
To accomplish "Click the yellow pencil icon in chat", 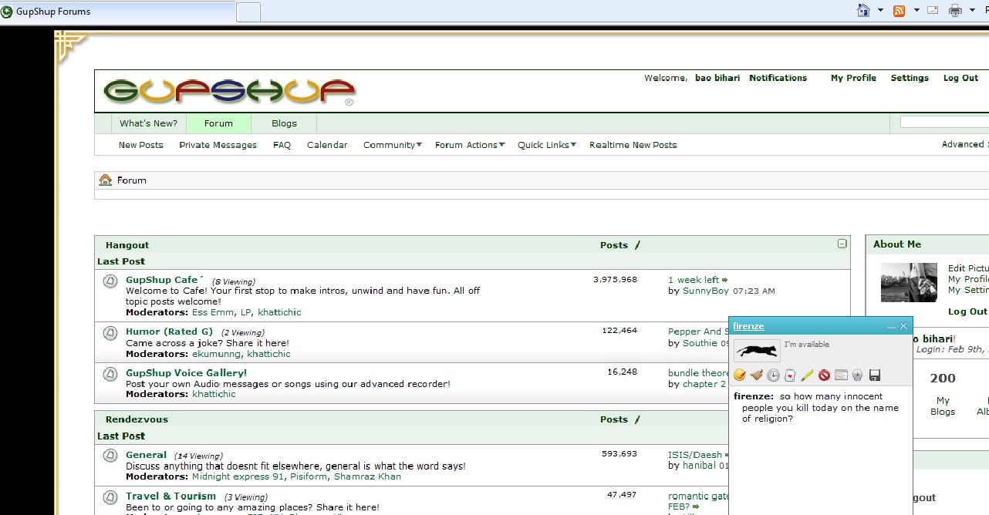I will click(807, 375).
